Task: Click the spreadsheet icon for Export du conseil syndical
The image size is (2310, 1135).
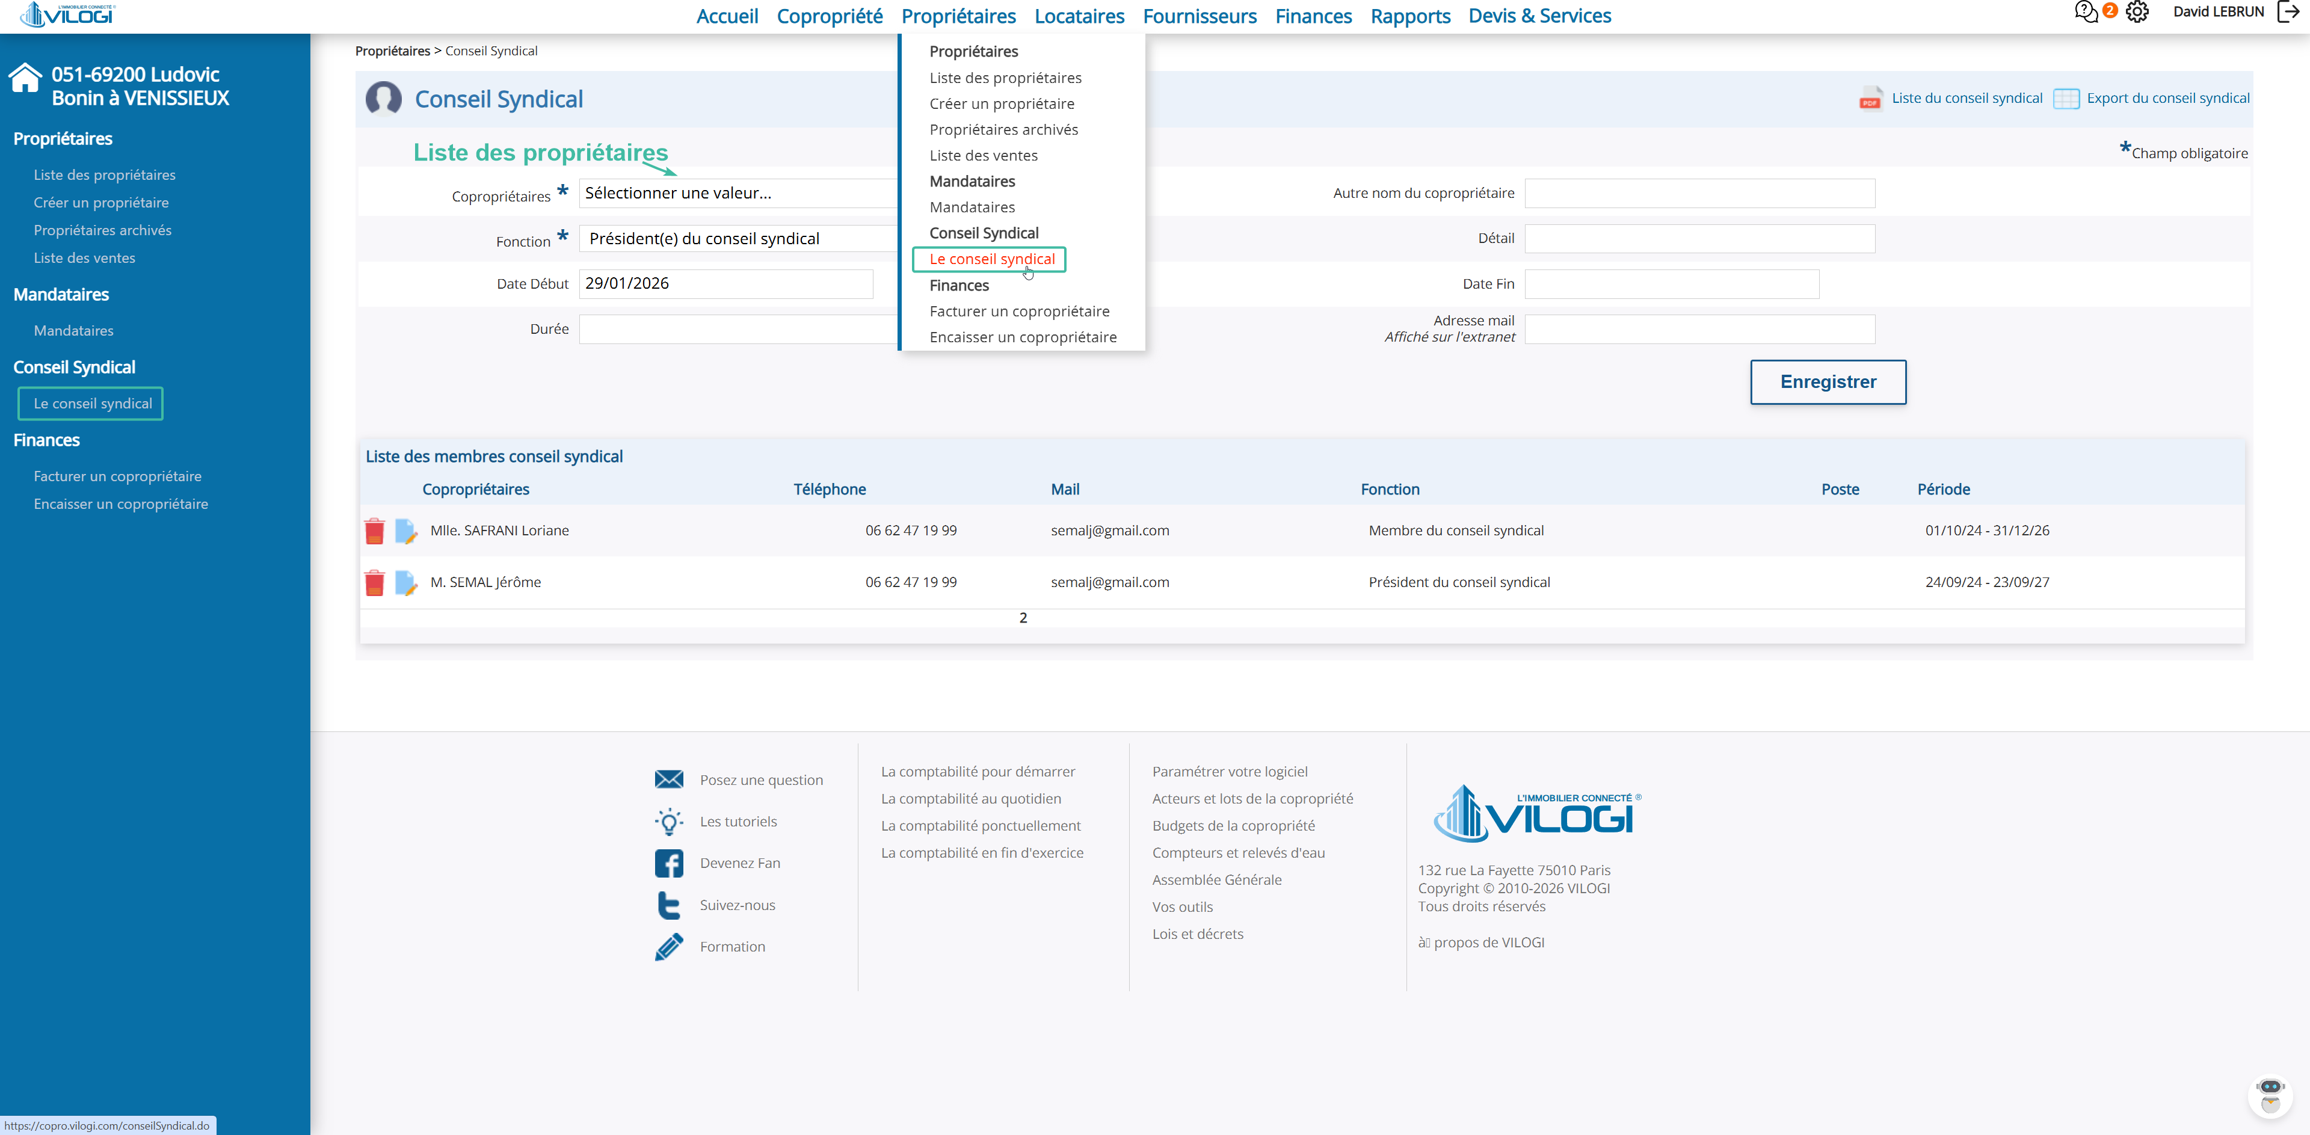Action: (x=2066, y=99)
